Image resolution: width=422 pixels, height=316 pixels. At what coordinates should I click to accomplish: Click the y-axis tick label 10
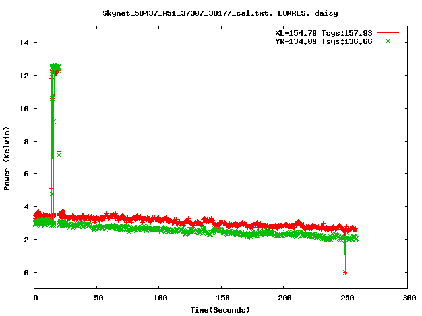pos(24,108)
